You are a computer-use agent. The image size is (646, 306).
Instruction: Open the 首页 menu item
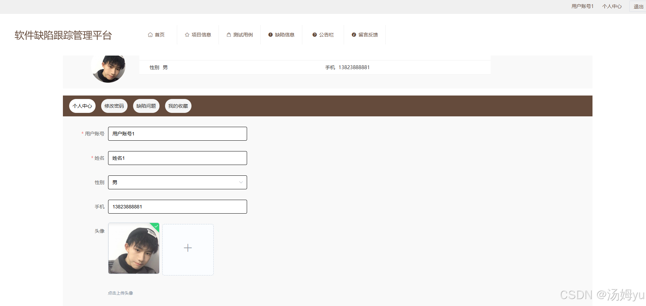tap(156, 35)
